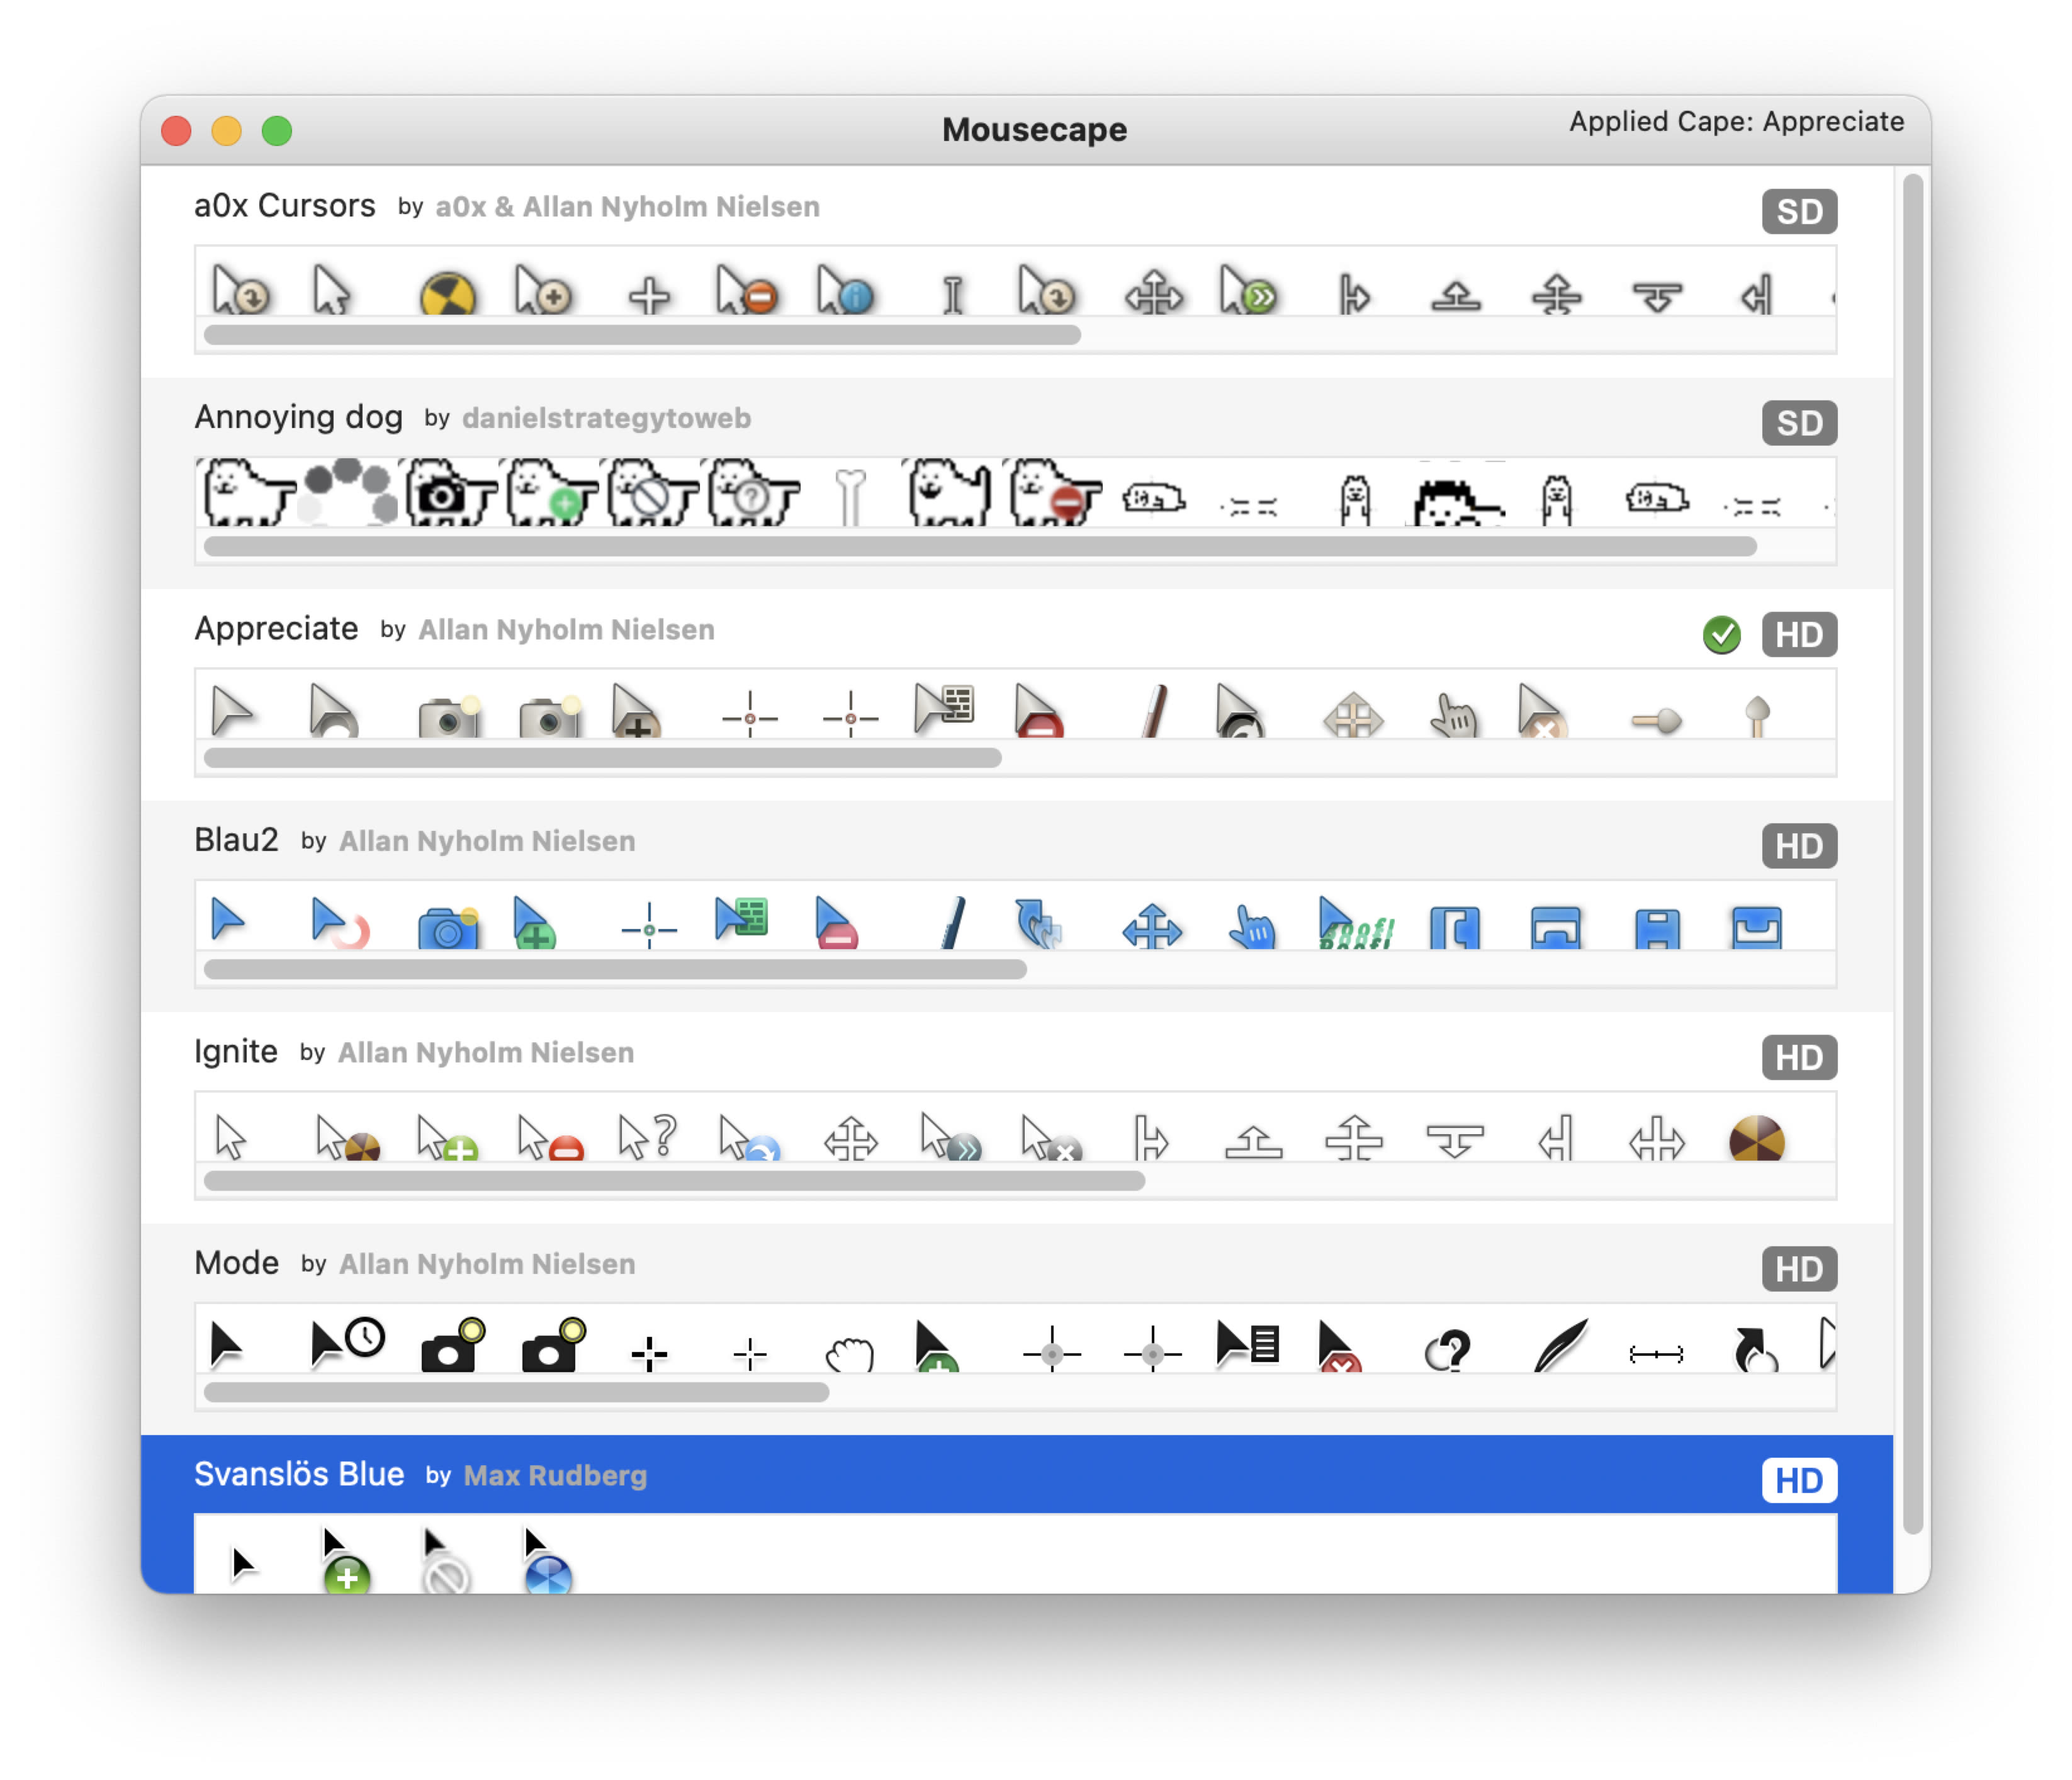Click the blue spinning-disc cursor in Svanslös Blue

click(x=545, y=1557)
